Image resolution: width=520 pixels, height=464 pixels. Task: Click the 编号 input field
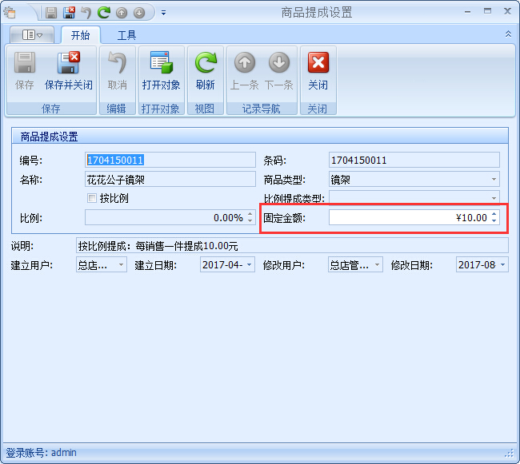pyautogui.click(x=170, y=161)
